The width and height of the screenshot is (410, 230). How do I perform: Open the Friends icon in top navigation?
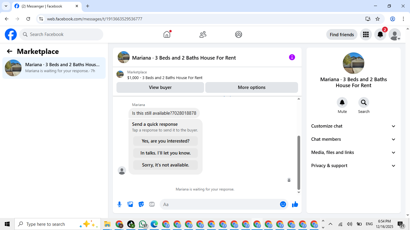[203, 34]
